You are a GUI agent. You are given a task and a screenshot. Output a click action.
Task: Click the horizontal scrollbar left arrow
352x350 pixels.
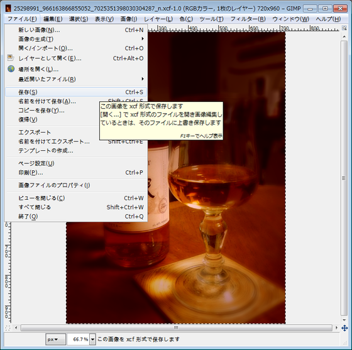(x=16, y=328)
